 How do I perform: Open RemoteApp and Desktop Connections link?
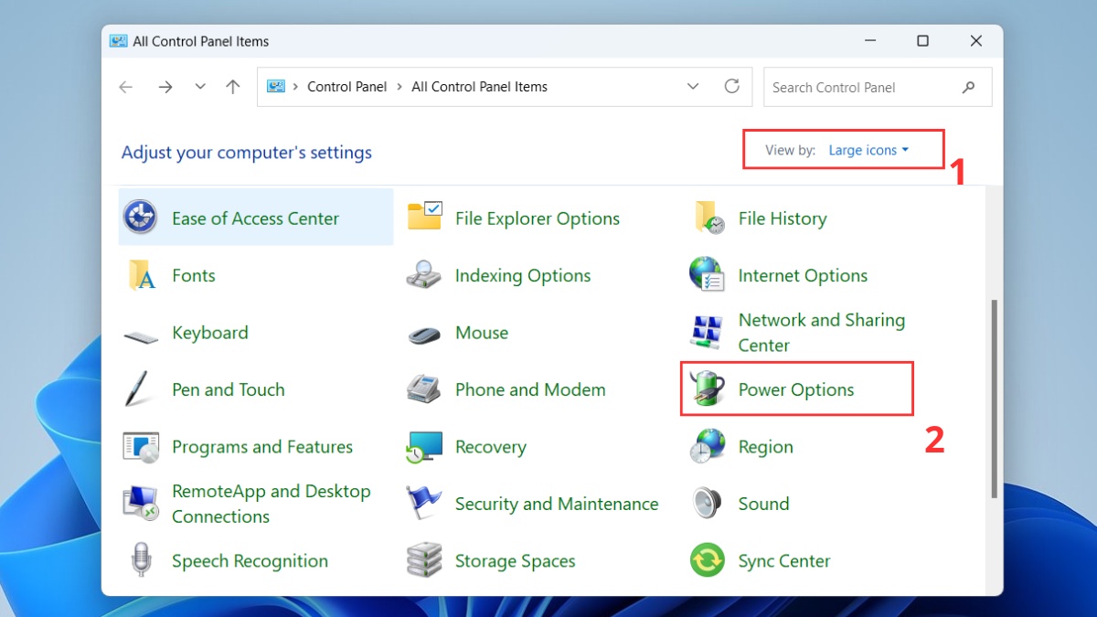pyautogui.click(x=272, y=504)
